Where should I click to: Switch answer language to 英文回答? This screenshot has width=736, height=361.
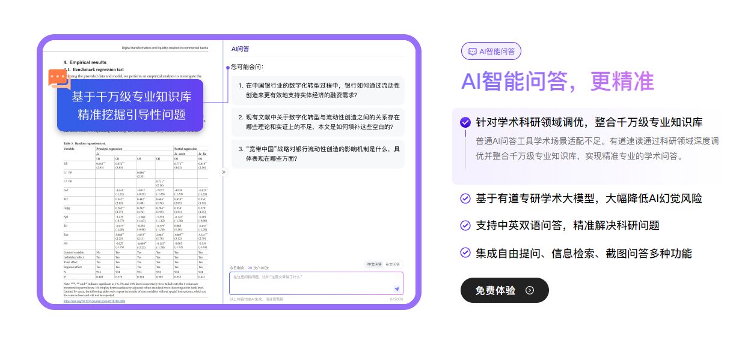coord(392,264)
